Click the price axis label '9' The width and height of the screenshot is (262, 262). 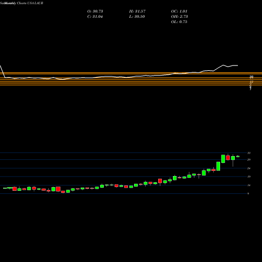coord(248,193)
